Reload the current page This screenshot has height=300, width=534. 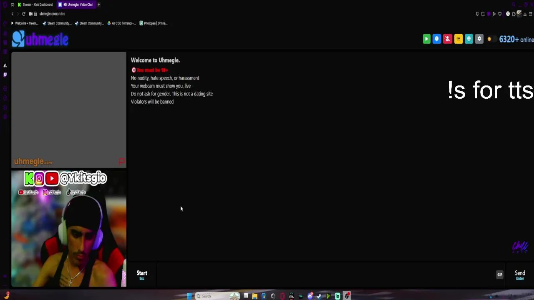coord(24,14)
